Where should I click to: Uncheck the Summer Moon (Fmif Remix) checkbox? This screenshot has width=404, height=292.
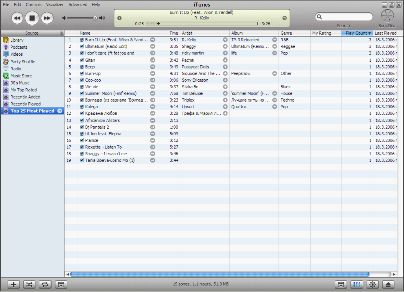(x=82, y=93)
